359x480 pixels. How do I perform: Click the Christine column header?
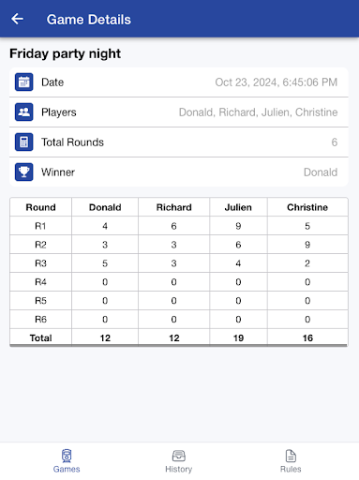307,207
